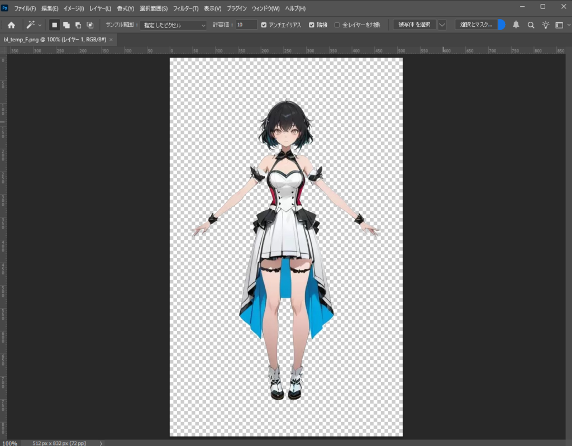Select the New Selection mode icon

(x=54, y=25)
